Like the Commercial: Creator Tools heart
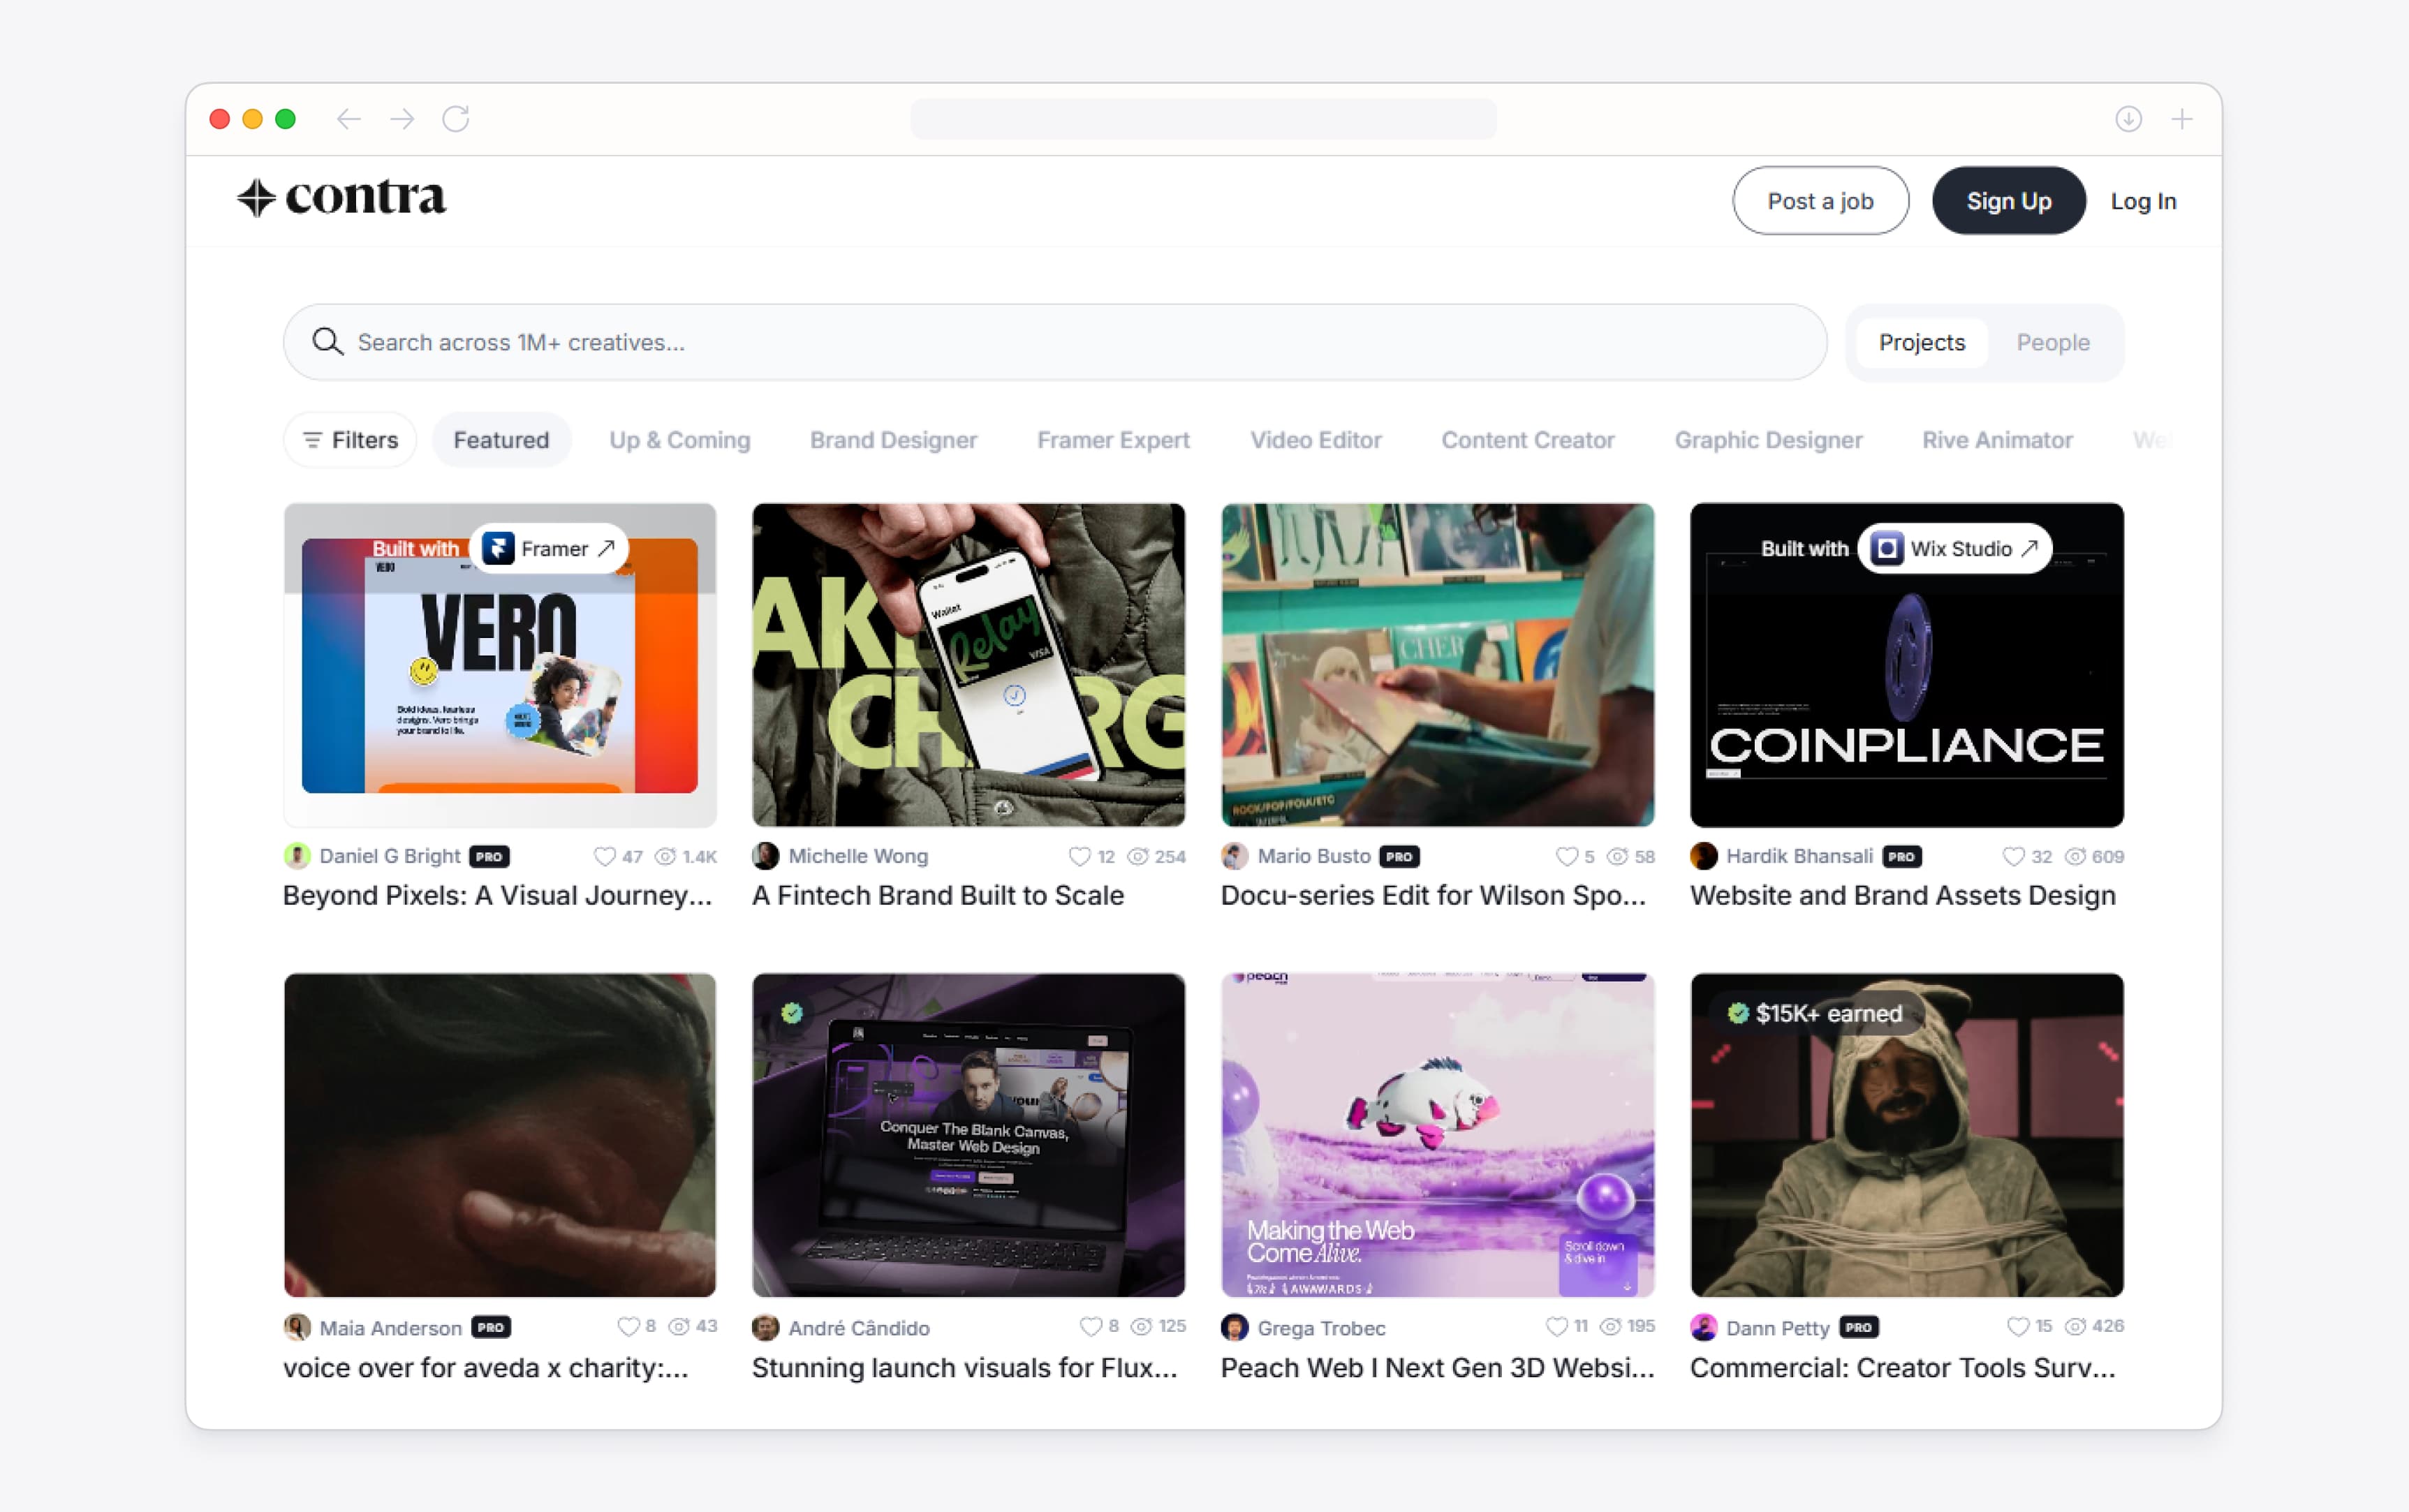 tap(2018, 1326)
